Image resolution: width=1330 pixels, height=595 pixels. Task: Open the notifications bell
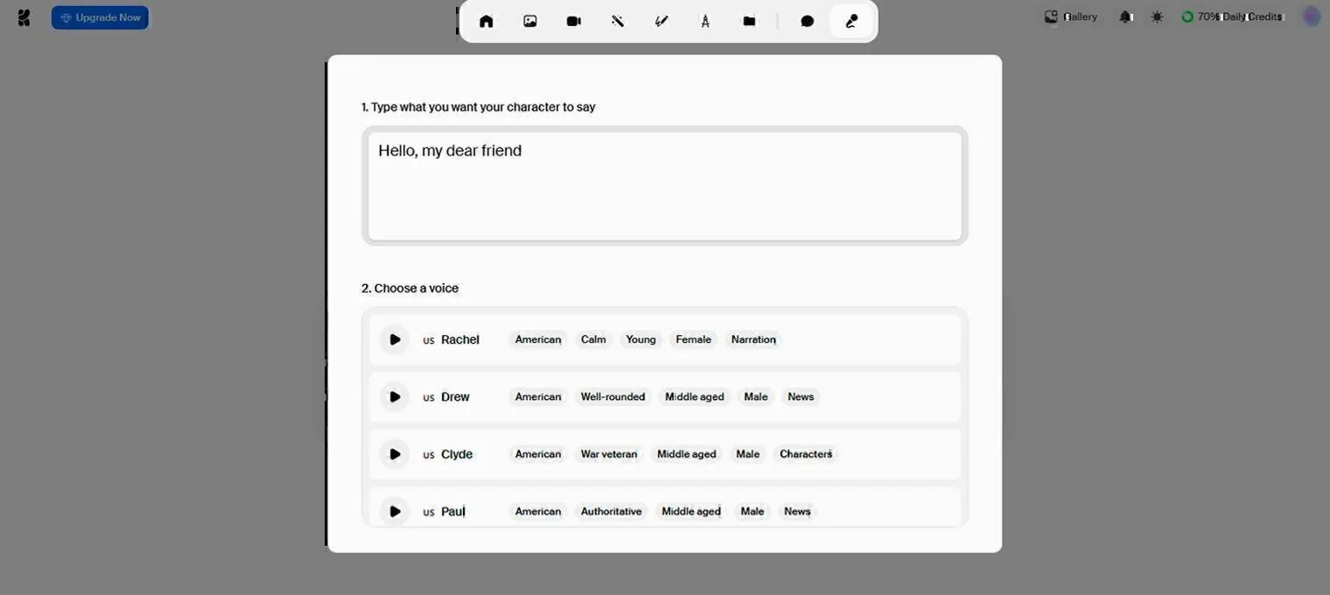1125,17
